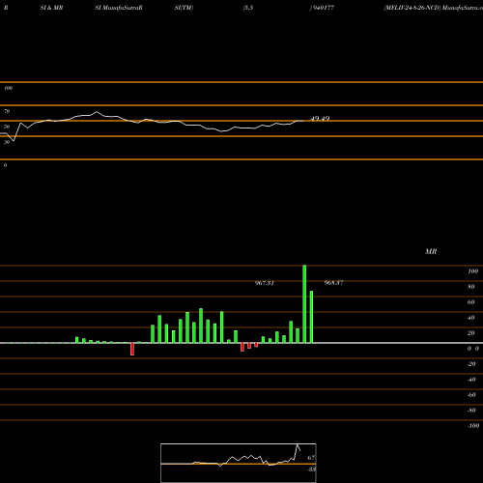Click the MR axis label 40
483x483 pixels.
pos(471,318)
